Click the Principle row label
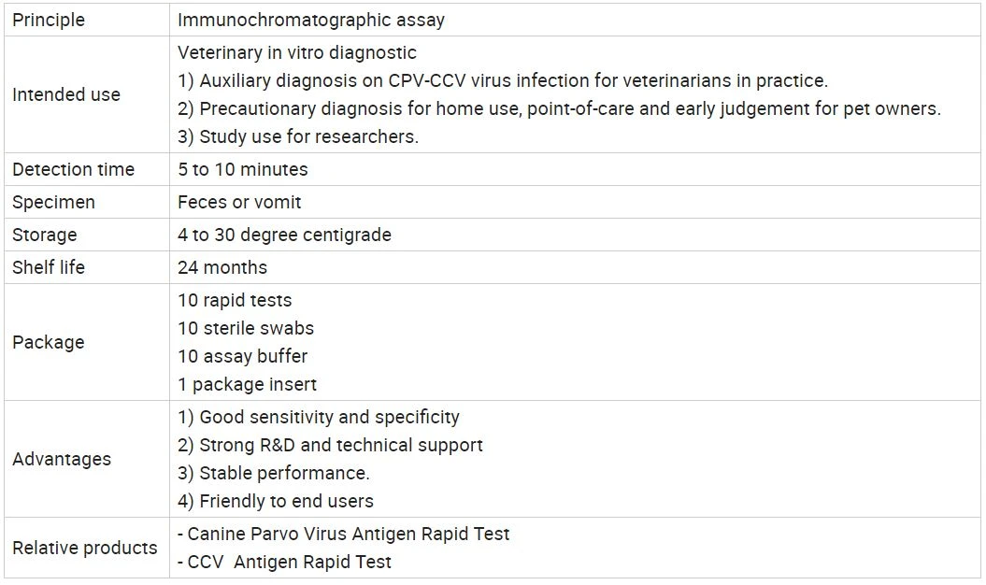Screen dimensions: 986x585 [49, 21]
